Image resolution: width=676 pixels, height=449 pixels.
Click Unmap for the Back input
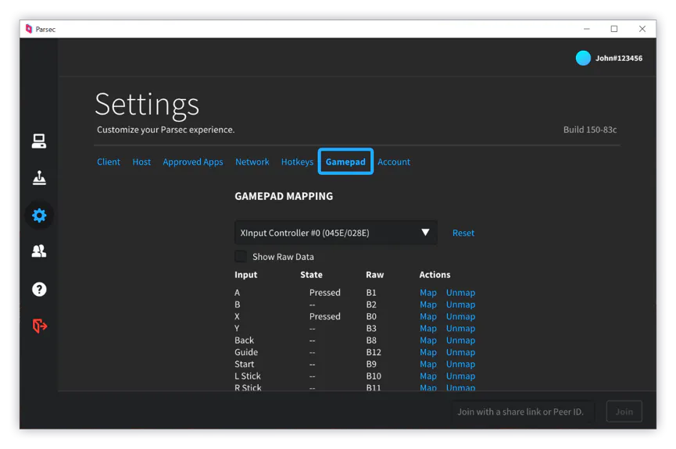(x=460, y=340)
